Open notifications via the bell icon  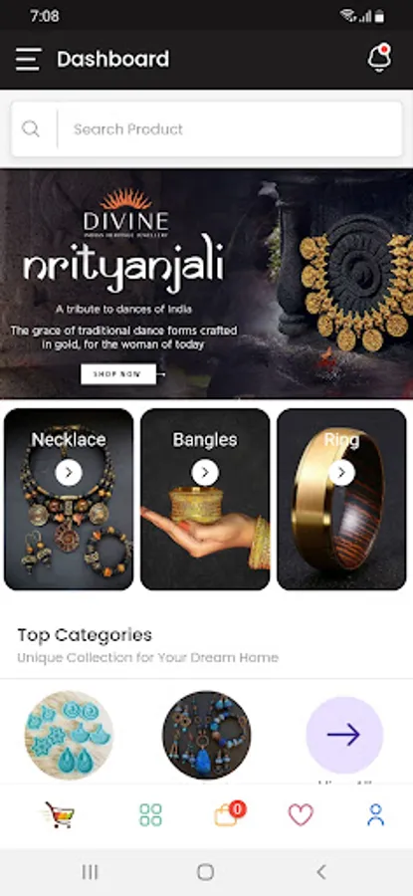379,59
